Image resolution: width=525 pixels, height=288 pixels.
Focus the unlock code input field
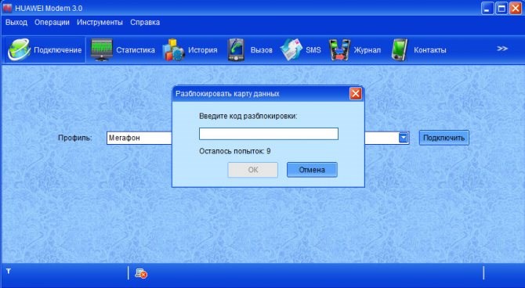[269, 134]
